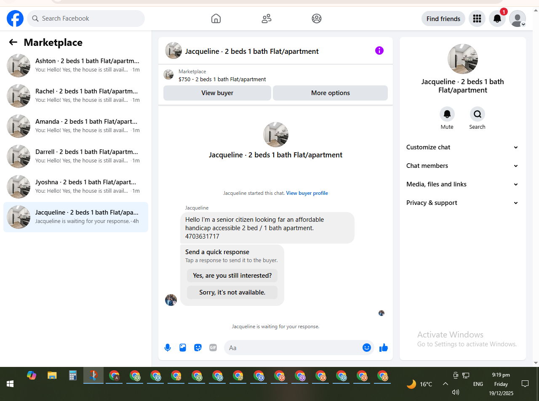Open the emoji picker smiley icon

tap(367, 348)
